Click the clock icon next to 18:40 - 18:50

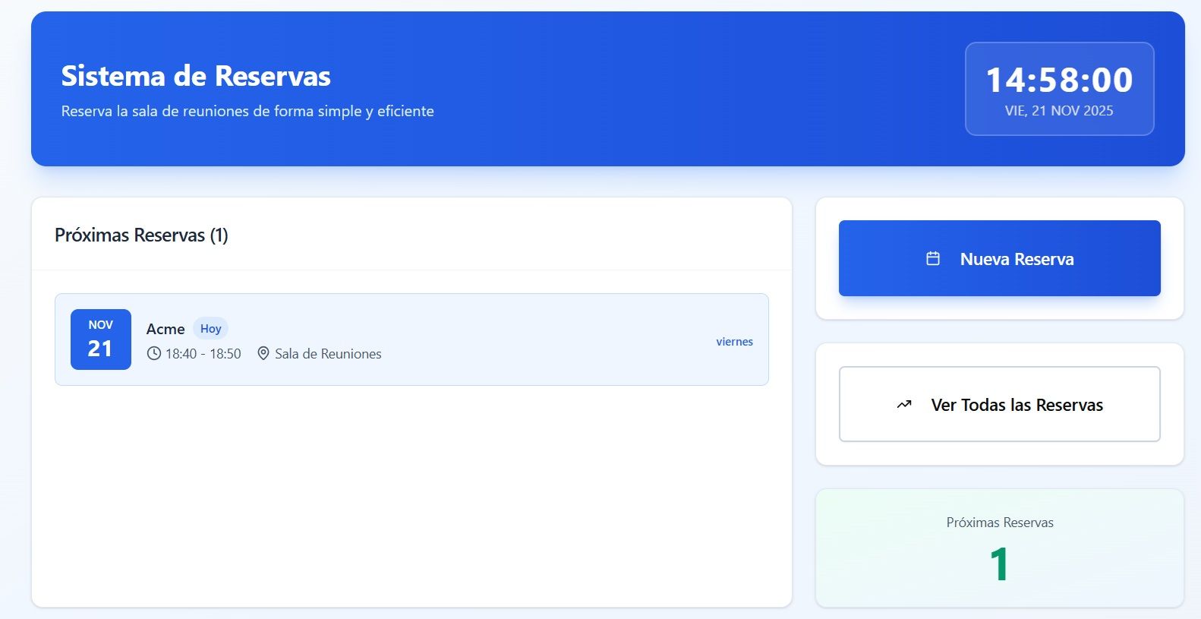click(x=154, y=354)
